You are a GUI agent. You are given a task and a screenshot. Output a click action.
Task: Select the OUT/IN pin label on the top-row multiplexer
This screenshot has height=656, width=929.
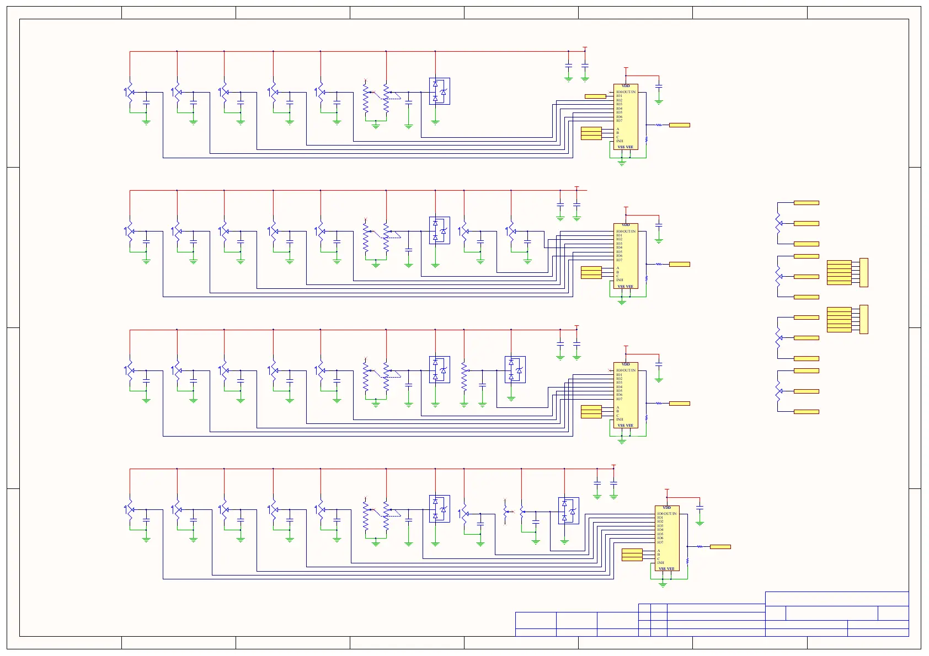pos(629,92)
